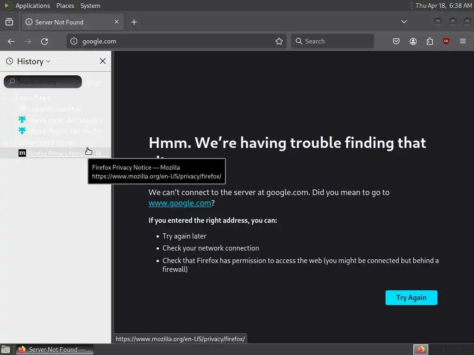Image resolution: width=474 pixels, height=355 pixels.
Task: Open site information icon in address bar
Action: [x=74, y=41]
